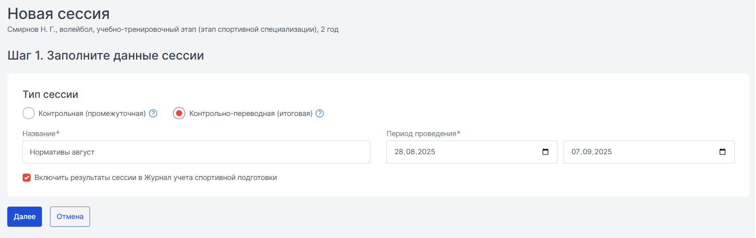
Task: Select year 2025 in start date field
Action: pos(426,152)
